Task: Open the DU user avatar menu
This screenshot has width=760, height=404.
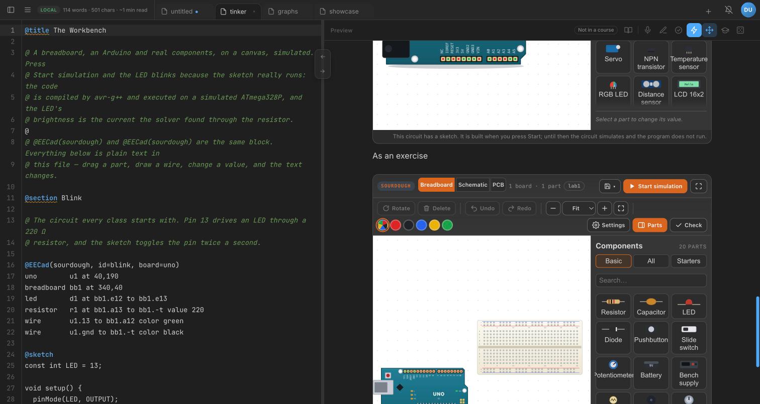Action: (x=748, y=10)
